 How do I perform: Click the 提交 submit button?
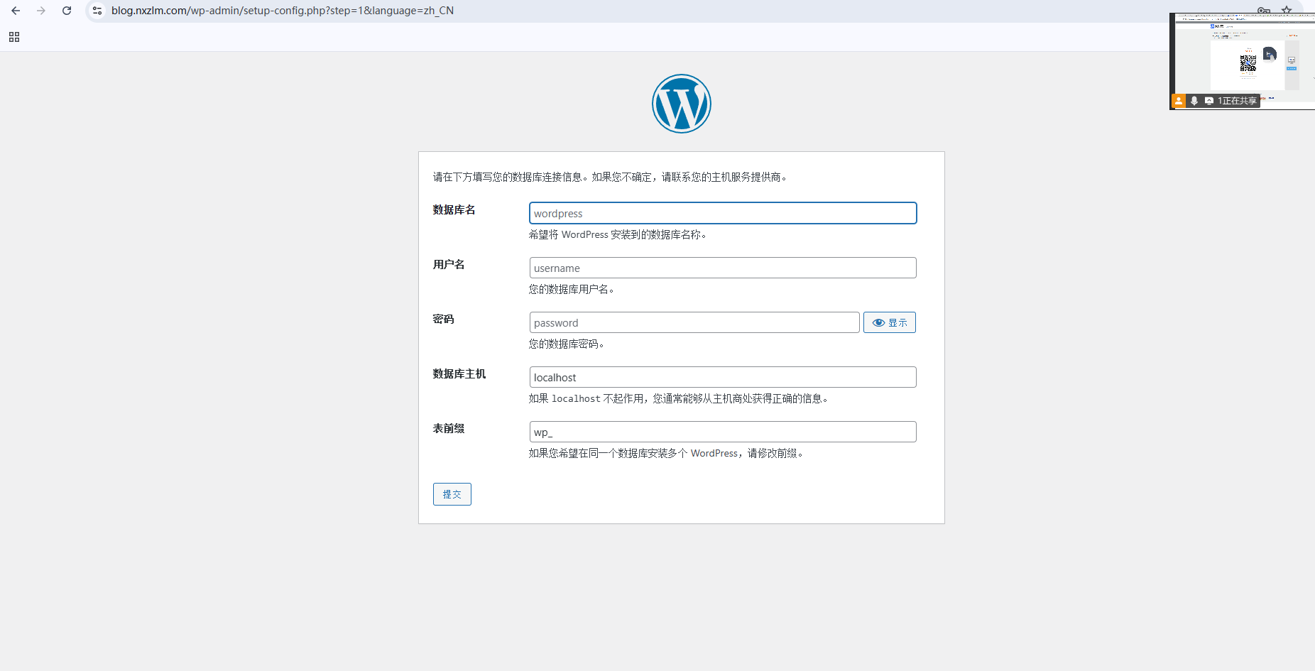tap(452, 494)
